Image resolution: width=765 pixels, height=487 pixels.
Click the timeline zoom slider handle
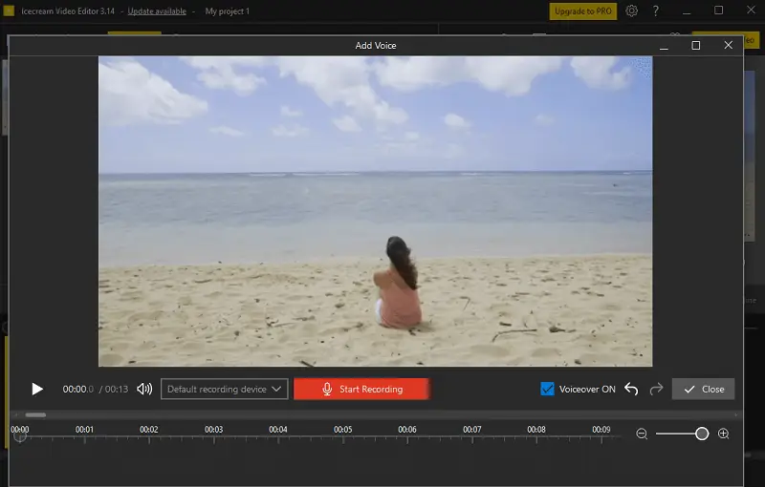(702, 434)
